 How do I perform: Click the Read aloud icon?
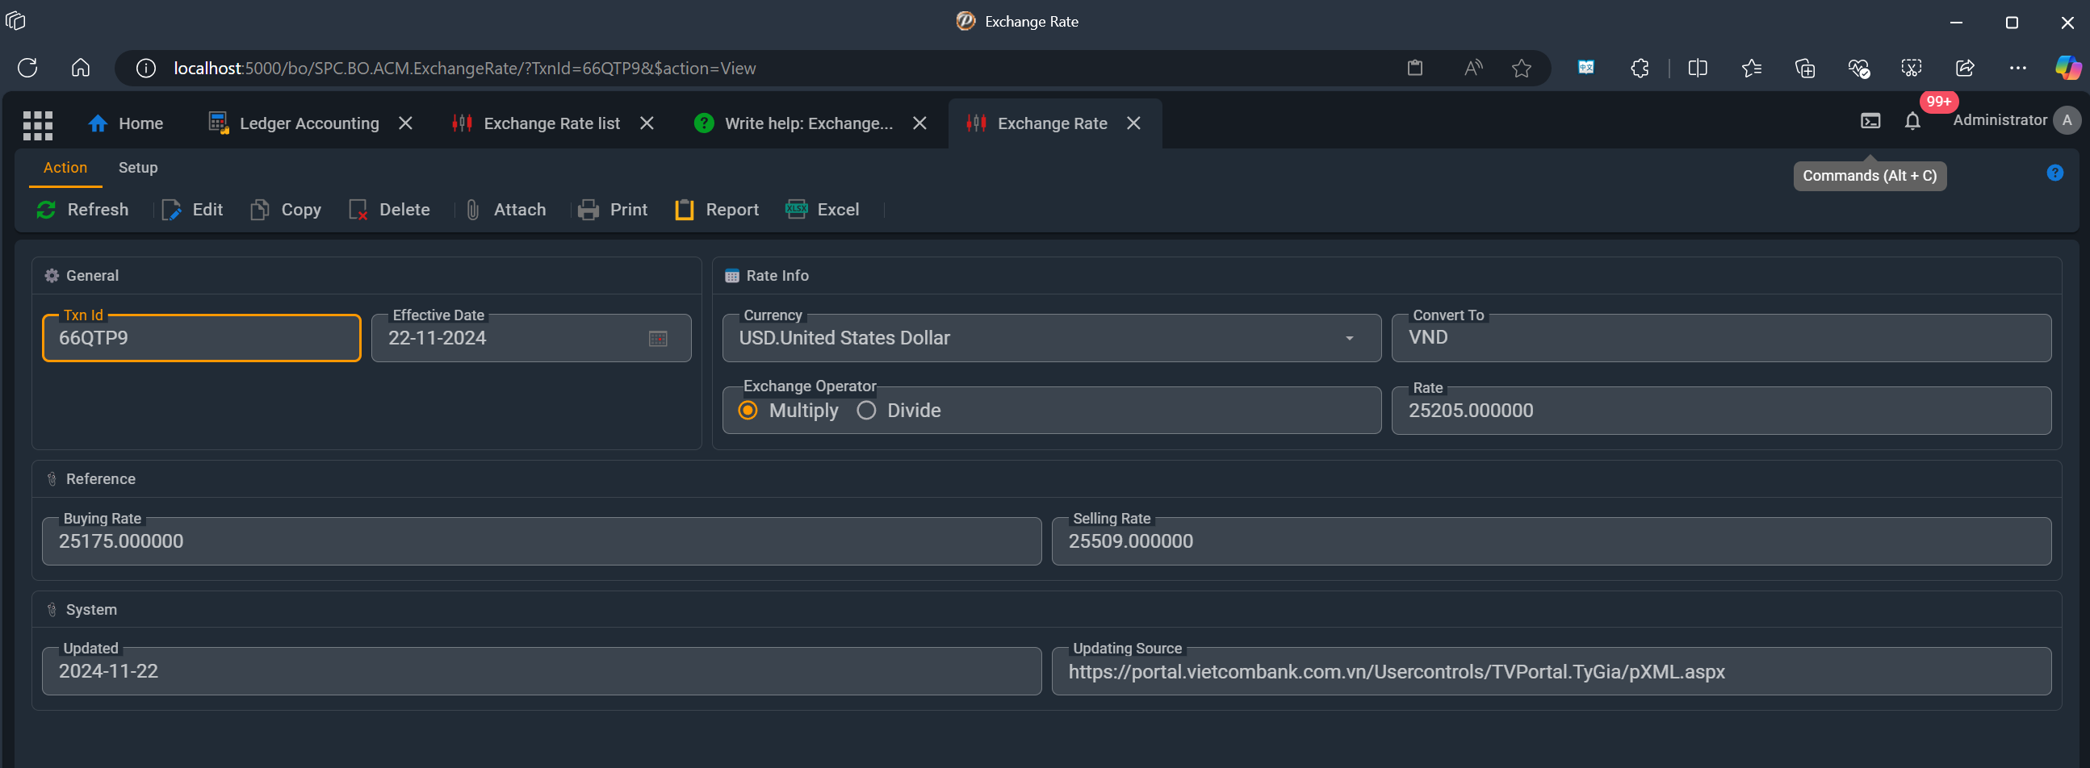coord(1473,68)
